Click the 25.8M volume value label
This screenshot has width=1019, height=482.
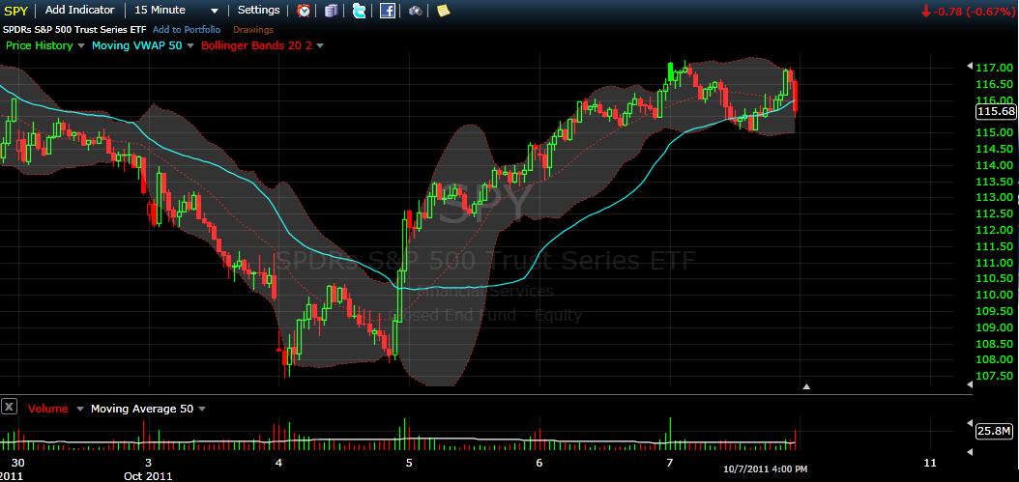click(x=995, y=431)
